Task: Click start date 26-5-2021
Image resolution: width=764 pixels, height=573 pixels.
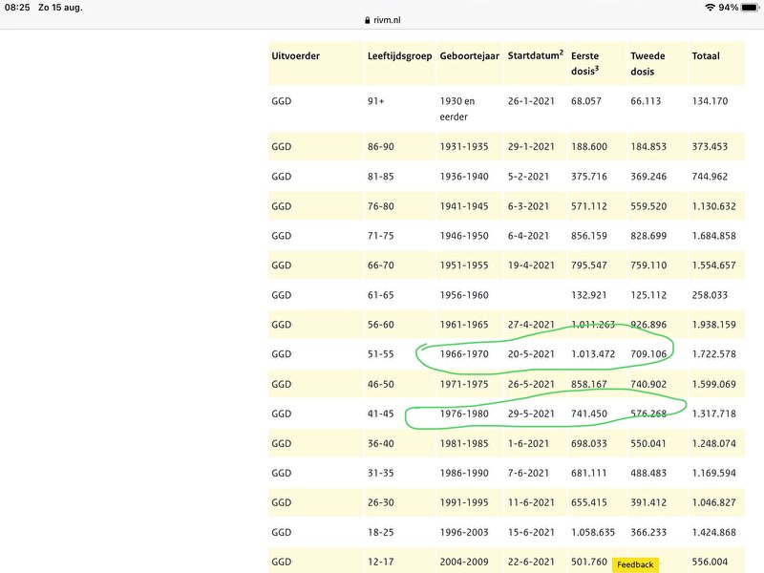Action: coord(531,384)
